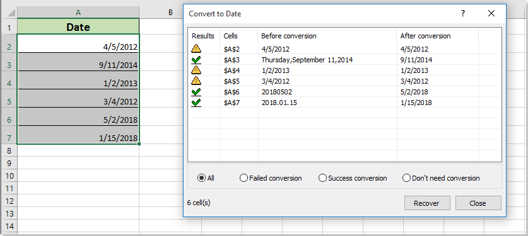528x236 pixels.
Task: Click the After conversion column header
Action: [438, 36]
